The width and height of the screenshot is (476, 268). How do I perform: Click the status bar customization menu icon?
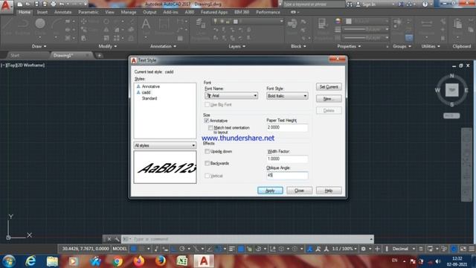coord(472,249)
